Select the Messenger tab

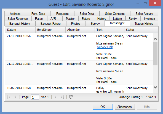pos(117,23)
